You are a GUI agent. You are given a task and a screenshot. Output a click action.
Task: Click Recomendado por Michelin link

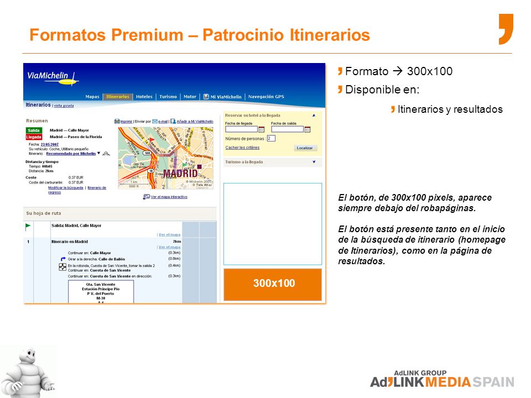(x=71, y=154)
